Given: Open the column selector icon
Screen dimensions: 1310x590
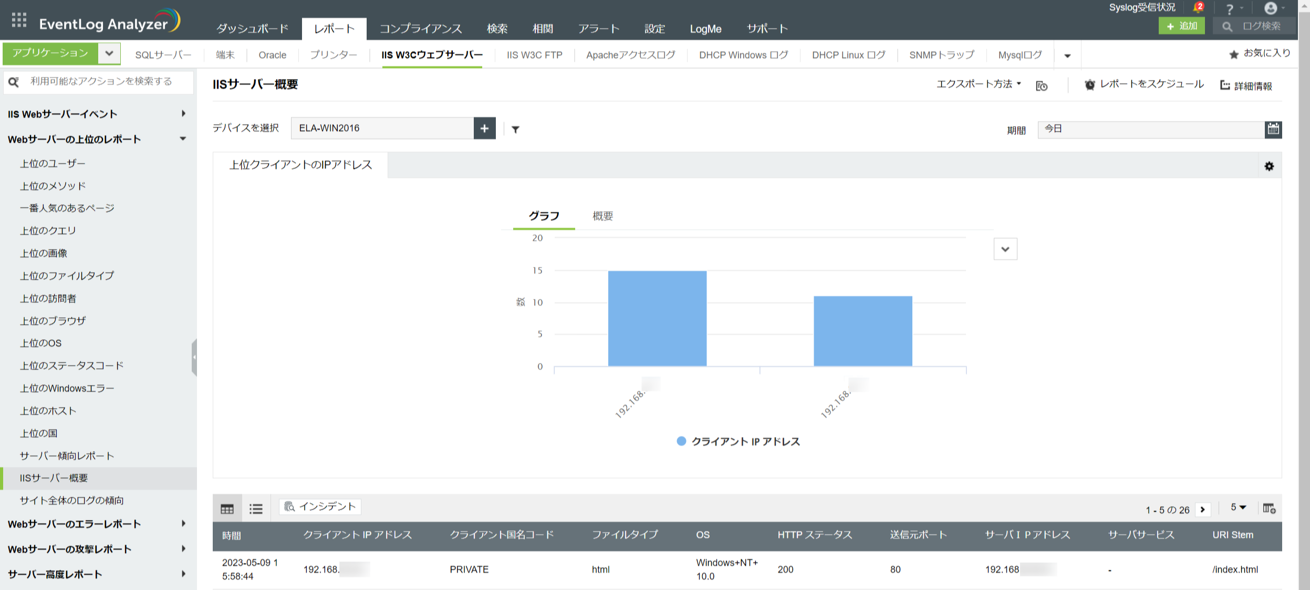Looking at the screenshot, I should coord(1269,508).
